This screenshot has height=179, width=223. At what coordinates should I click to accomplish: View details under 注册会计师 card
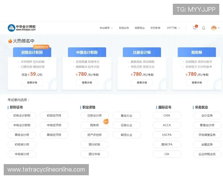(142, 83)
